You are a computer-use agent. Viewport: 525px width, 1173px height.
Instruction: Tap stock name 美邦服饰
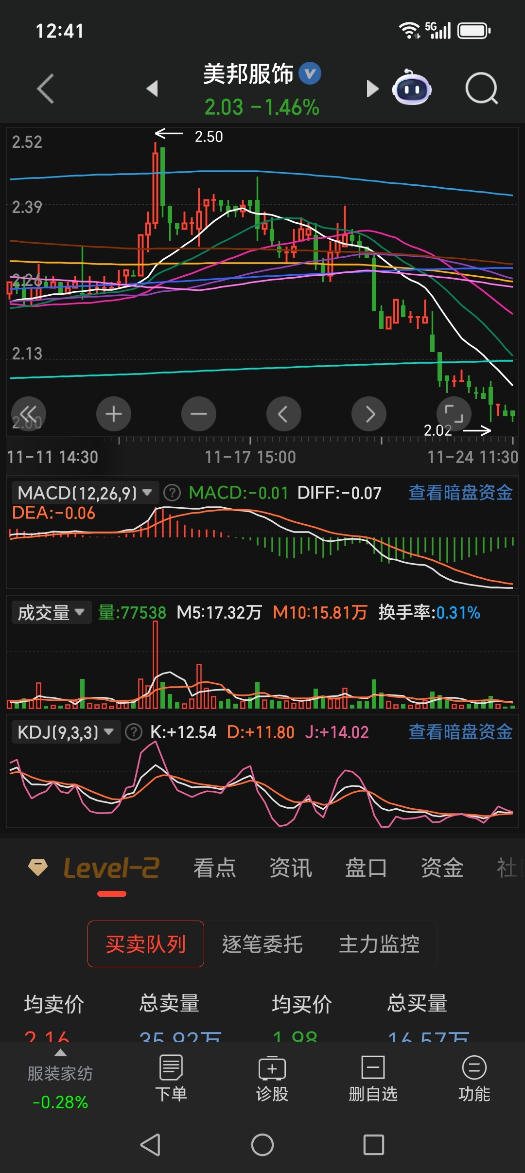tap(248, 74)
